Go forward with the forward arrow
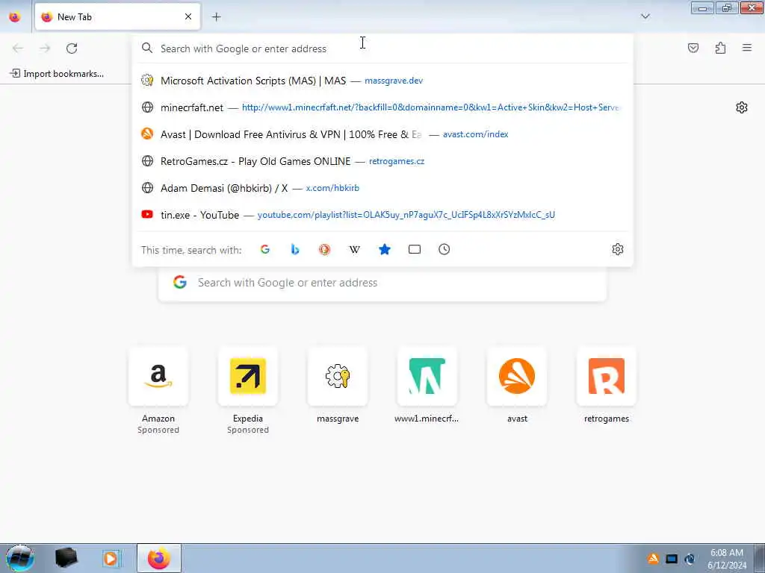This screenshot has height=573, width=765. pyautogui.click(x=45, y=48)
